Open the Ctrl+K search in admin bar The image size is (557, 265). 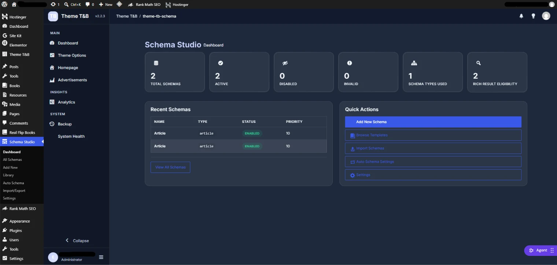72,4
